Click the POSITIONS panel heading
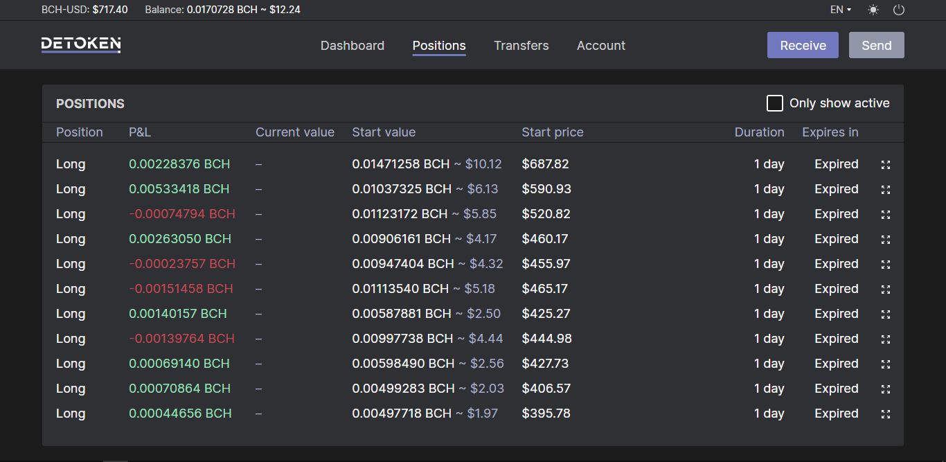 point(90,104)
